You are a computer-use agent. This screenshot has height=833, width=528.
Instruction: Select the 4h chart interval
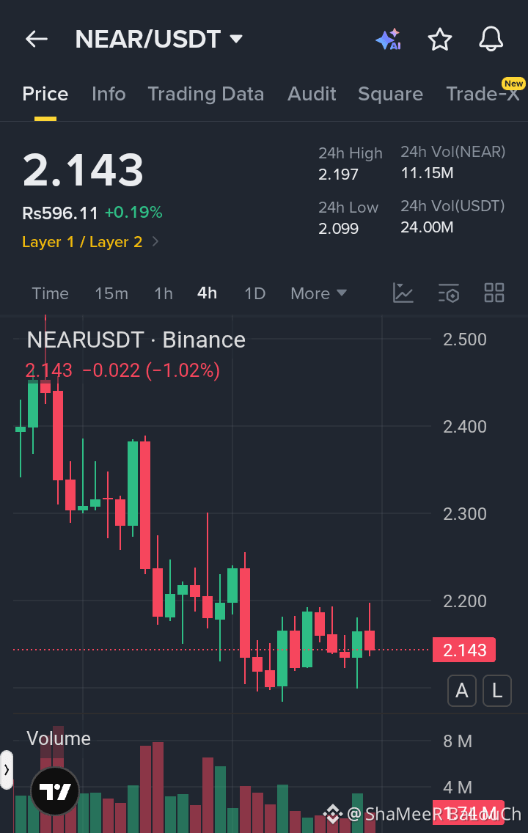click(x=207, y=293)
